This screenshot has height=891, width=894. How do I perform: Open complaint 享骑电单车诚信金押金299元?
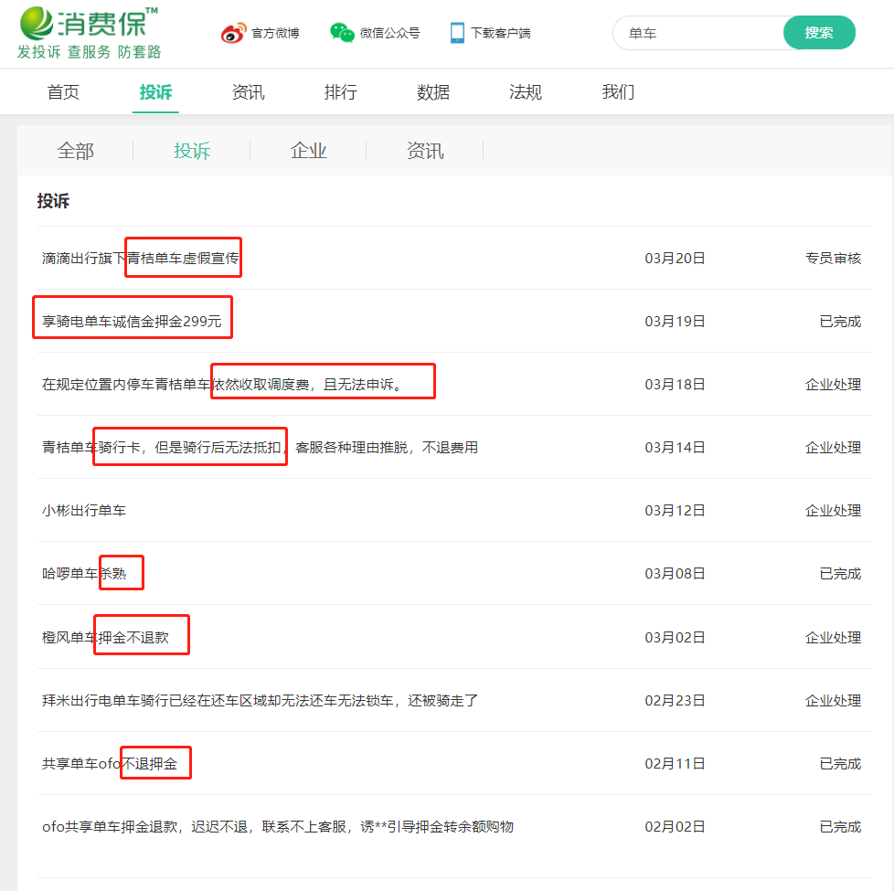tap(132, 322)
